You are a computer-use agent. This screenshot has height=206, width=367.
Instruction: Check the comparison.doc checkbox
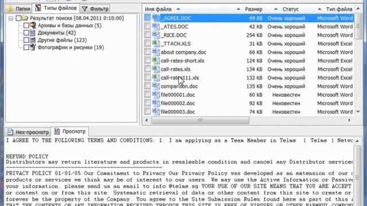pyautogui.click(x=147, y=86)
